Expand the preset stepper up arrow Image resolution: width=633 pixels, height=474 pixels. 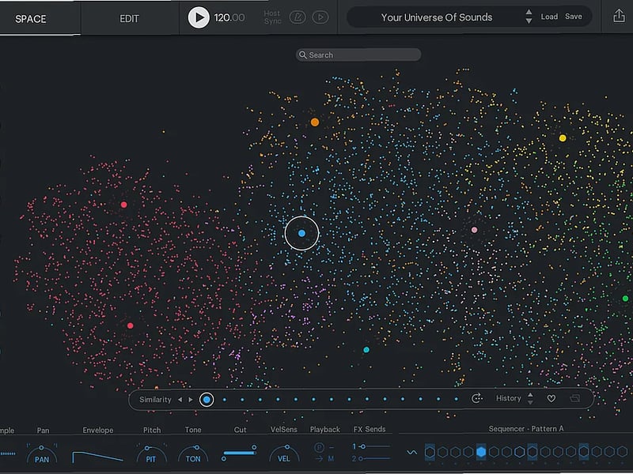tap(529, 13)
